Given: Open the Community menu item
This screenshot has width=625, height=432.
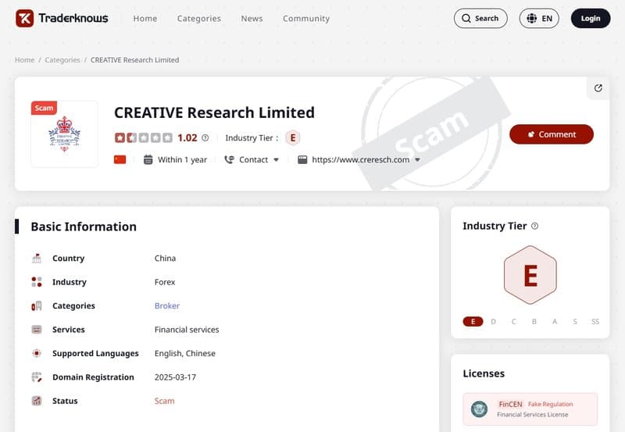Looking at the screenshot, I should (x=306, y=18).
